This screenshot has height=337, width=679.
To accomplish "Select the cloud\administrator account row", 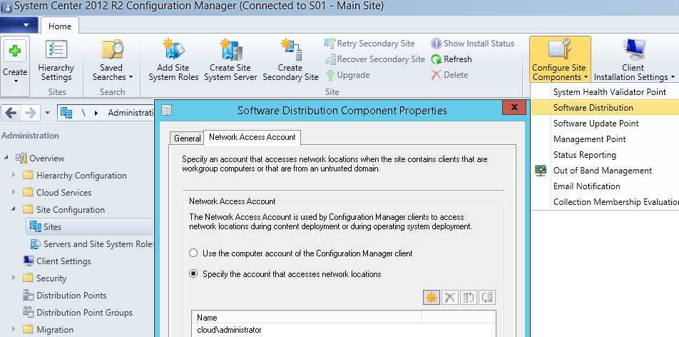I will 343,330.
